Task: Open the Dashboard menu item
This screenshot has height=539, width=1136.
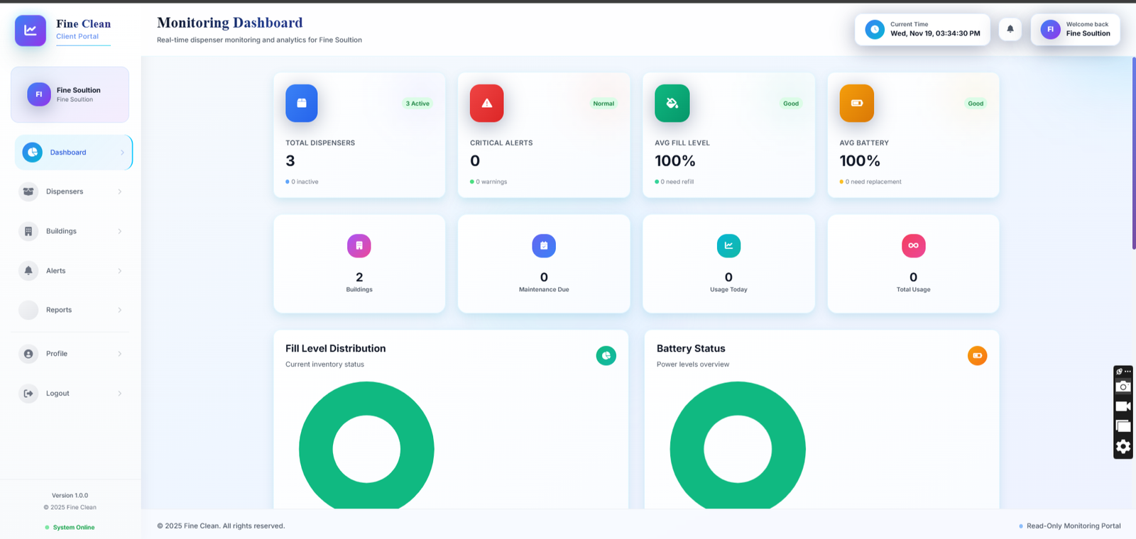Action: [x=74, y=152]
